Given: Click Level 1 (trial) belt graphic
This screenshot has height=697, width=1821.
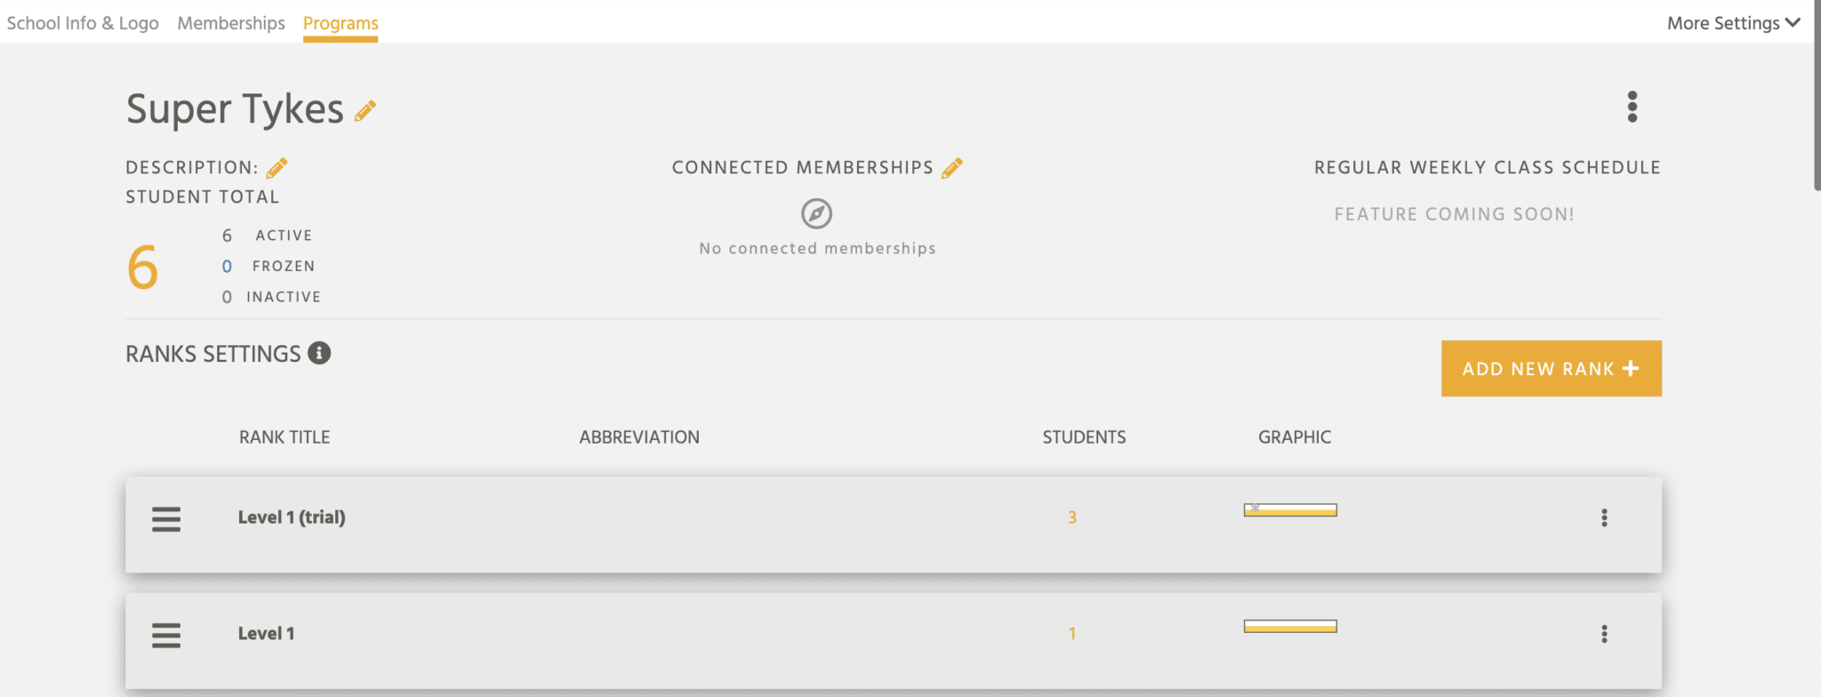Looking at the screenshot, I should (1290, 510).
